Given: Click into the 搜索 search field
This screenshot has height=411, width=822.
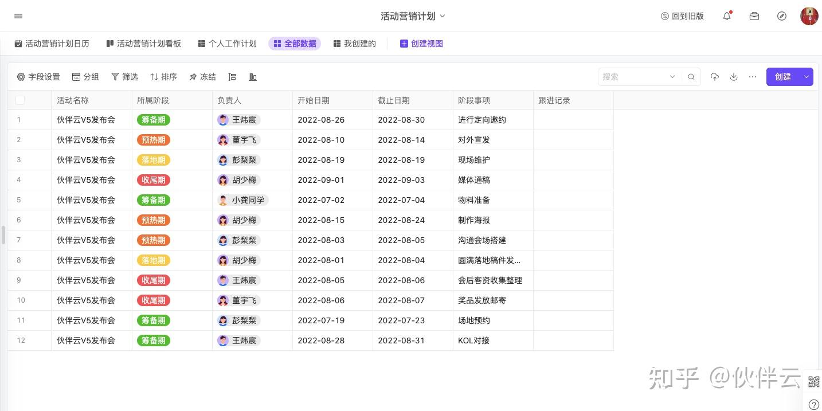Looking at the screenshot, I should pyautogui.click(x=633, y=77).
